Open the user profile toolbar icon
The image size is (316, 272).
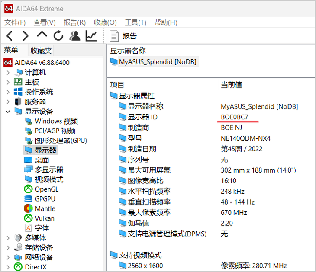coord(75,36)
